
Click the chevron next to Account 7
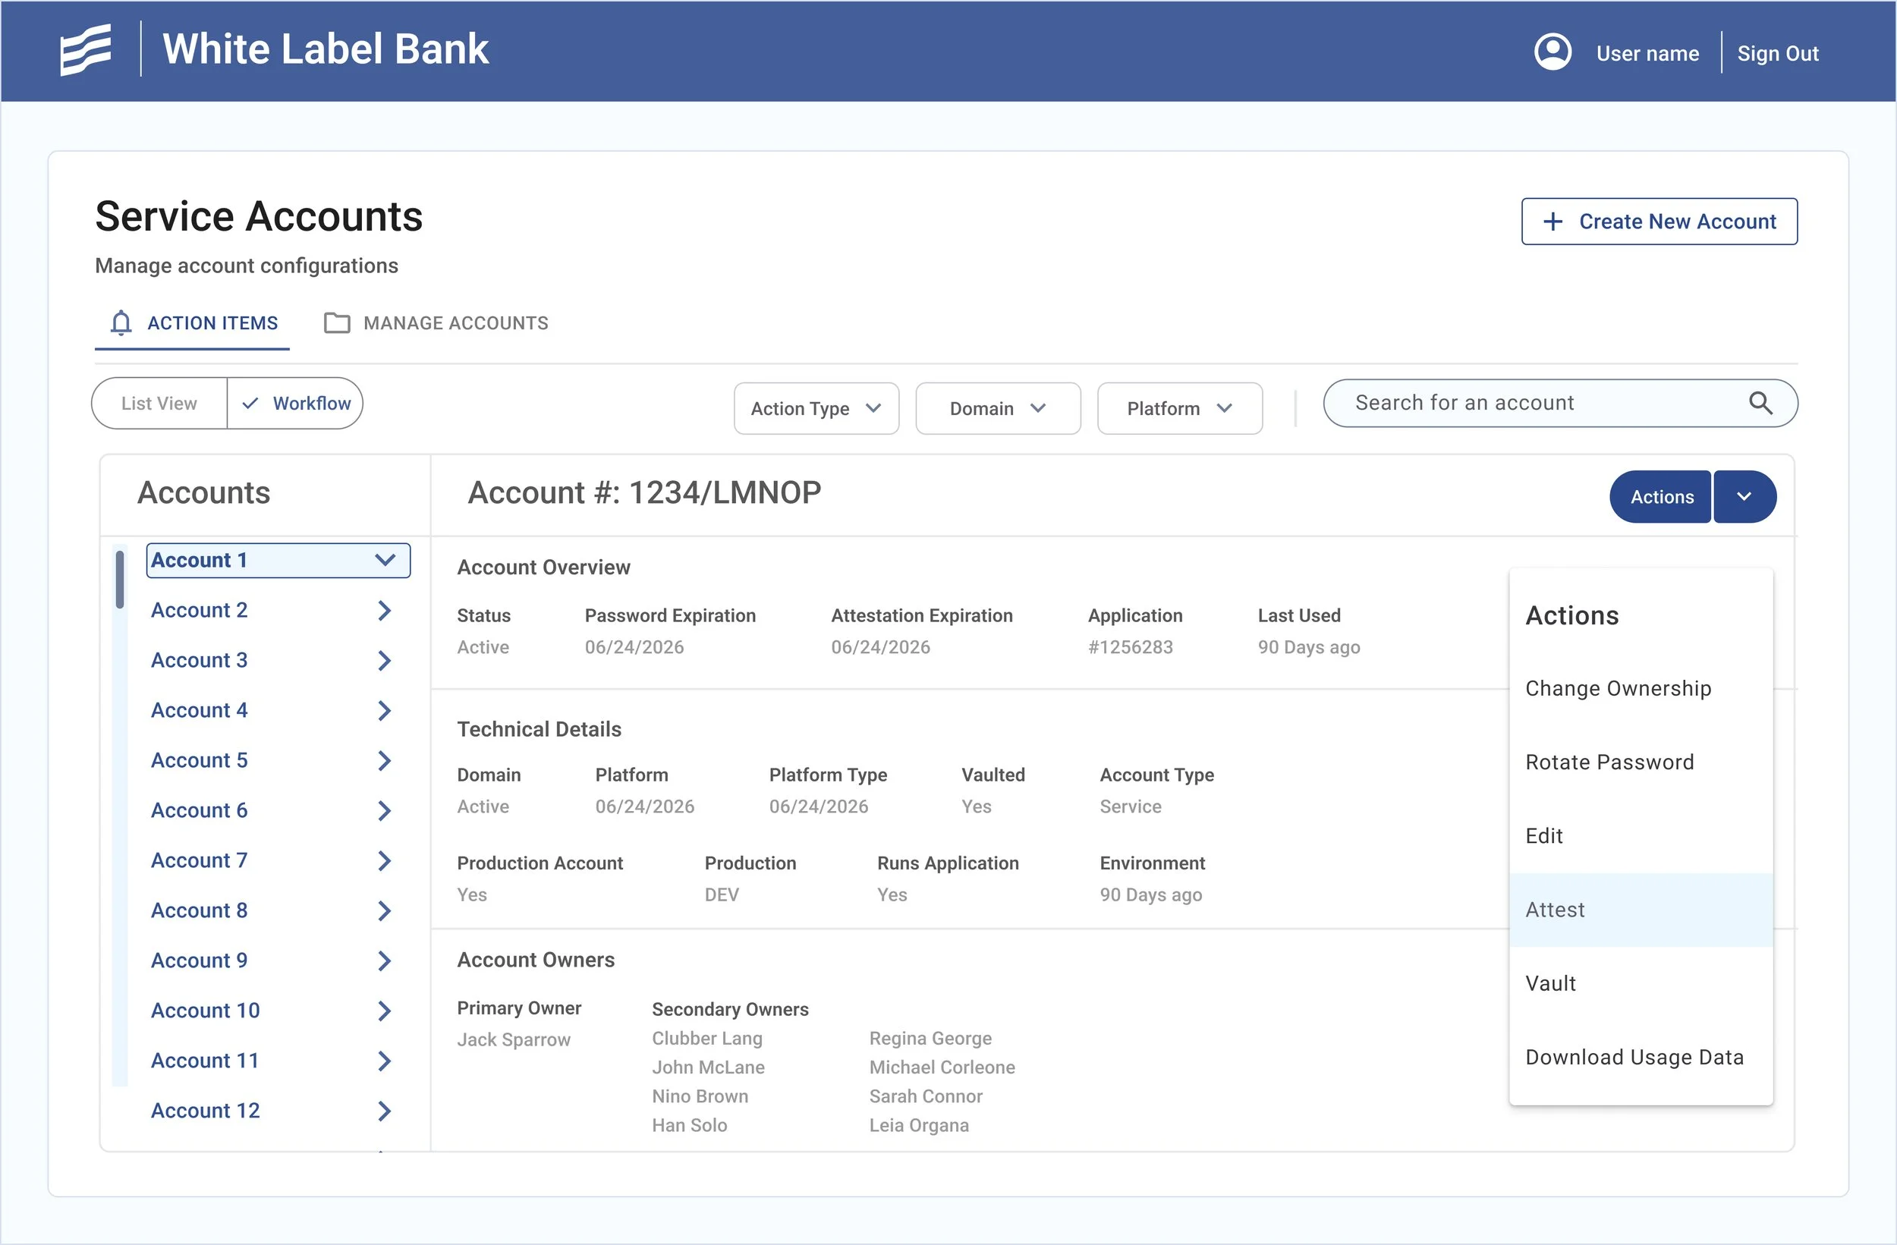[x=384, y=861]
